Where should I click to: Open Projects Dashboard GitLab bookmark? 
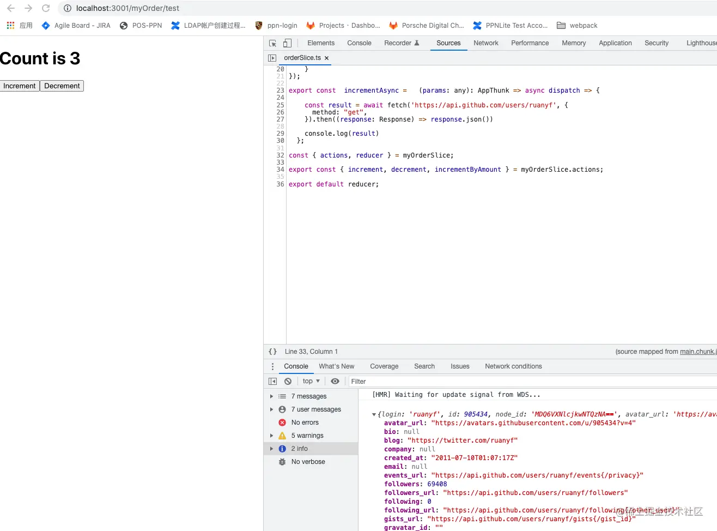pyautogui.click(x=343, y=26)
